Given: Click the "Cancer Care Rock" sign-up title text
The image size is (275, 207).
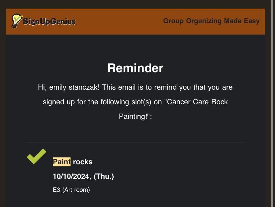Looking at the screenshot, I should click(197, 102).
